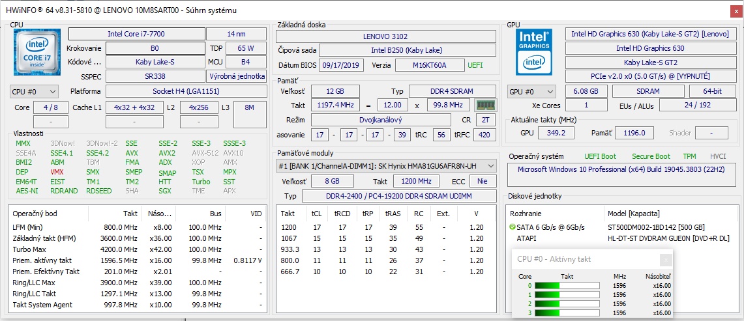
Task: Click the DDR4-2400 / PC4-19200 module type field
Action: (399, 196)
